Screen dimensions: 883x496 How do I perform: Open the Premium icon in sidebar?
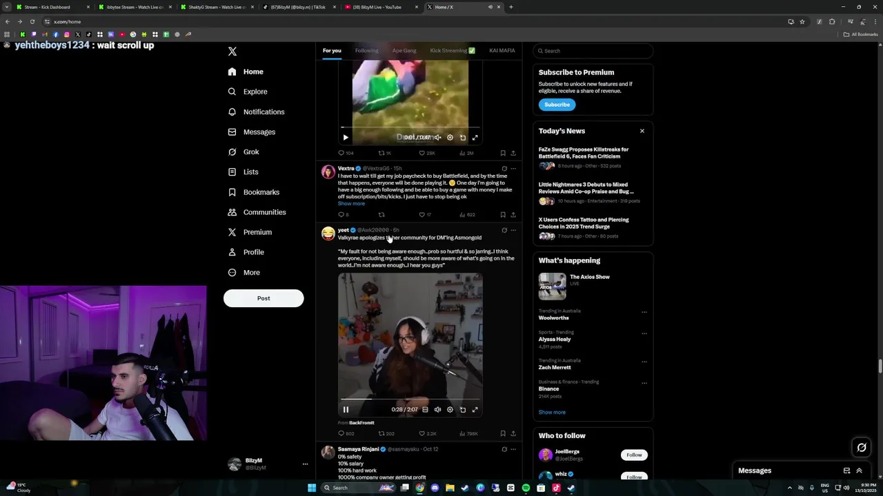coord(232,232)
